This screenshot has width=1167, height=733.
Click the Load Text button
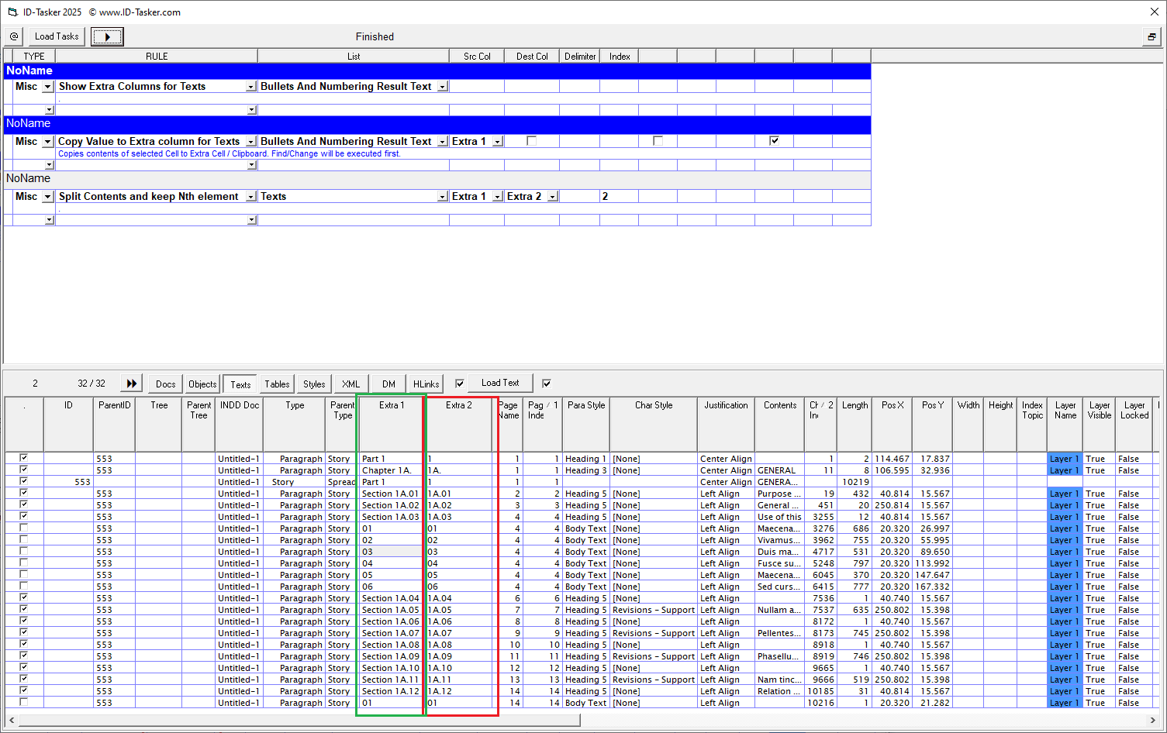click(500, 382)
